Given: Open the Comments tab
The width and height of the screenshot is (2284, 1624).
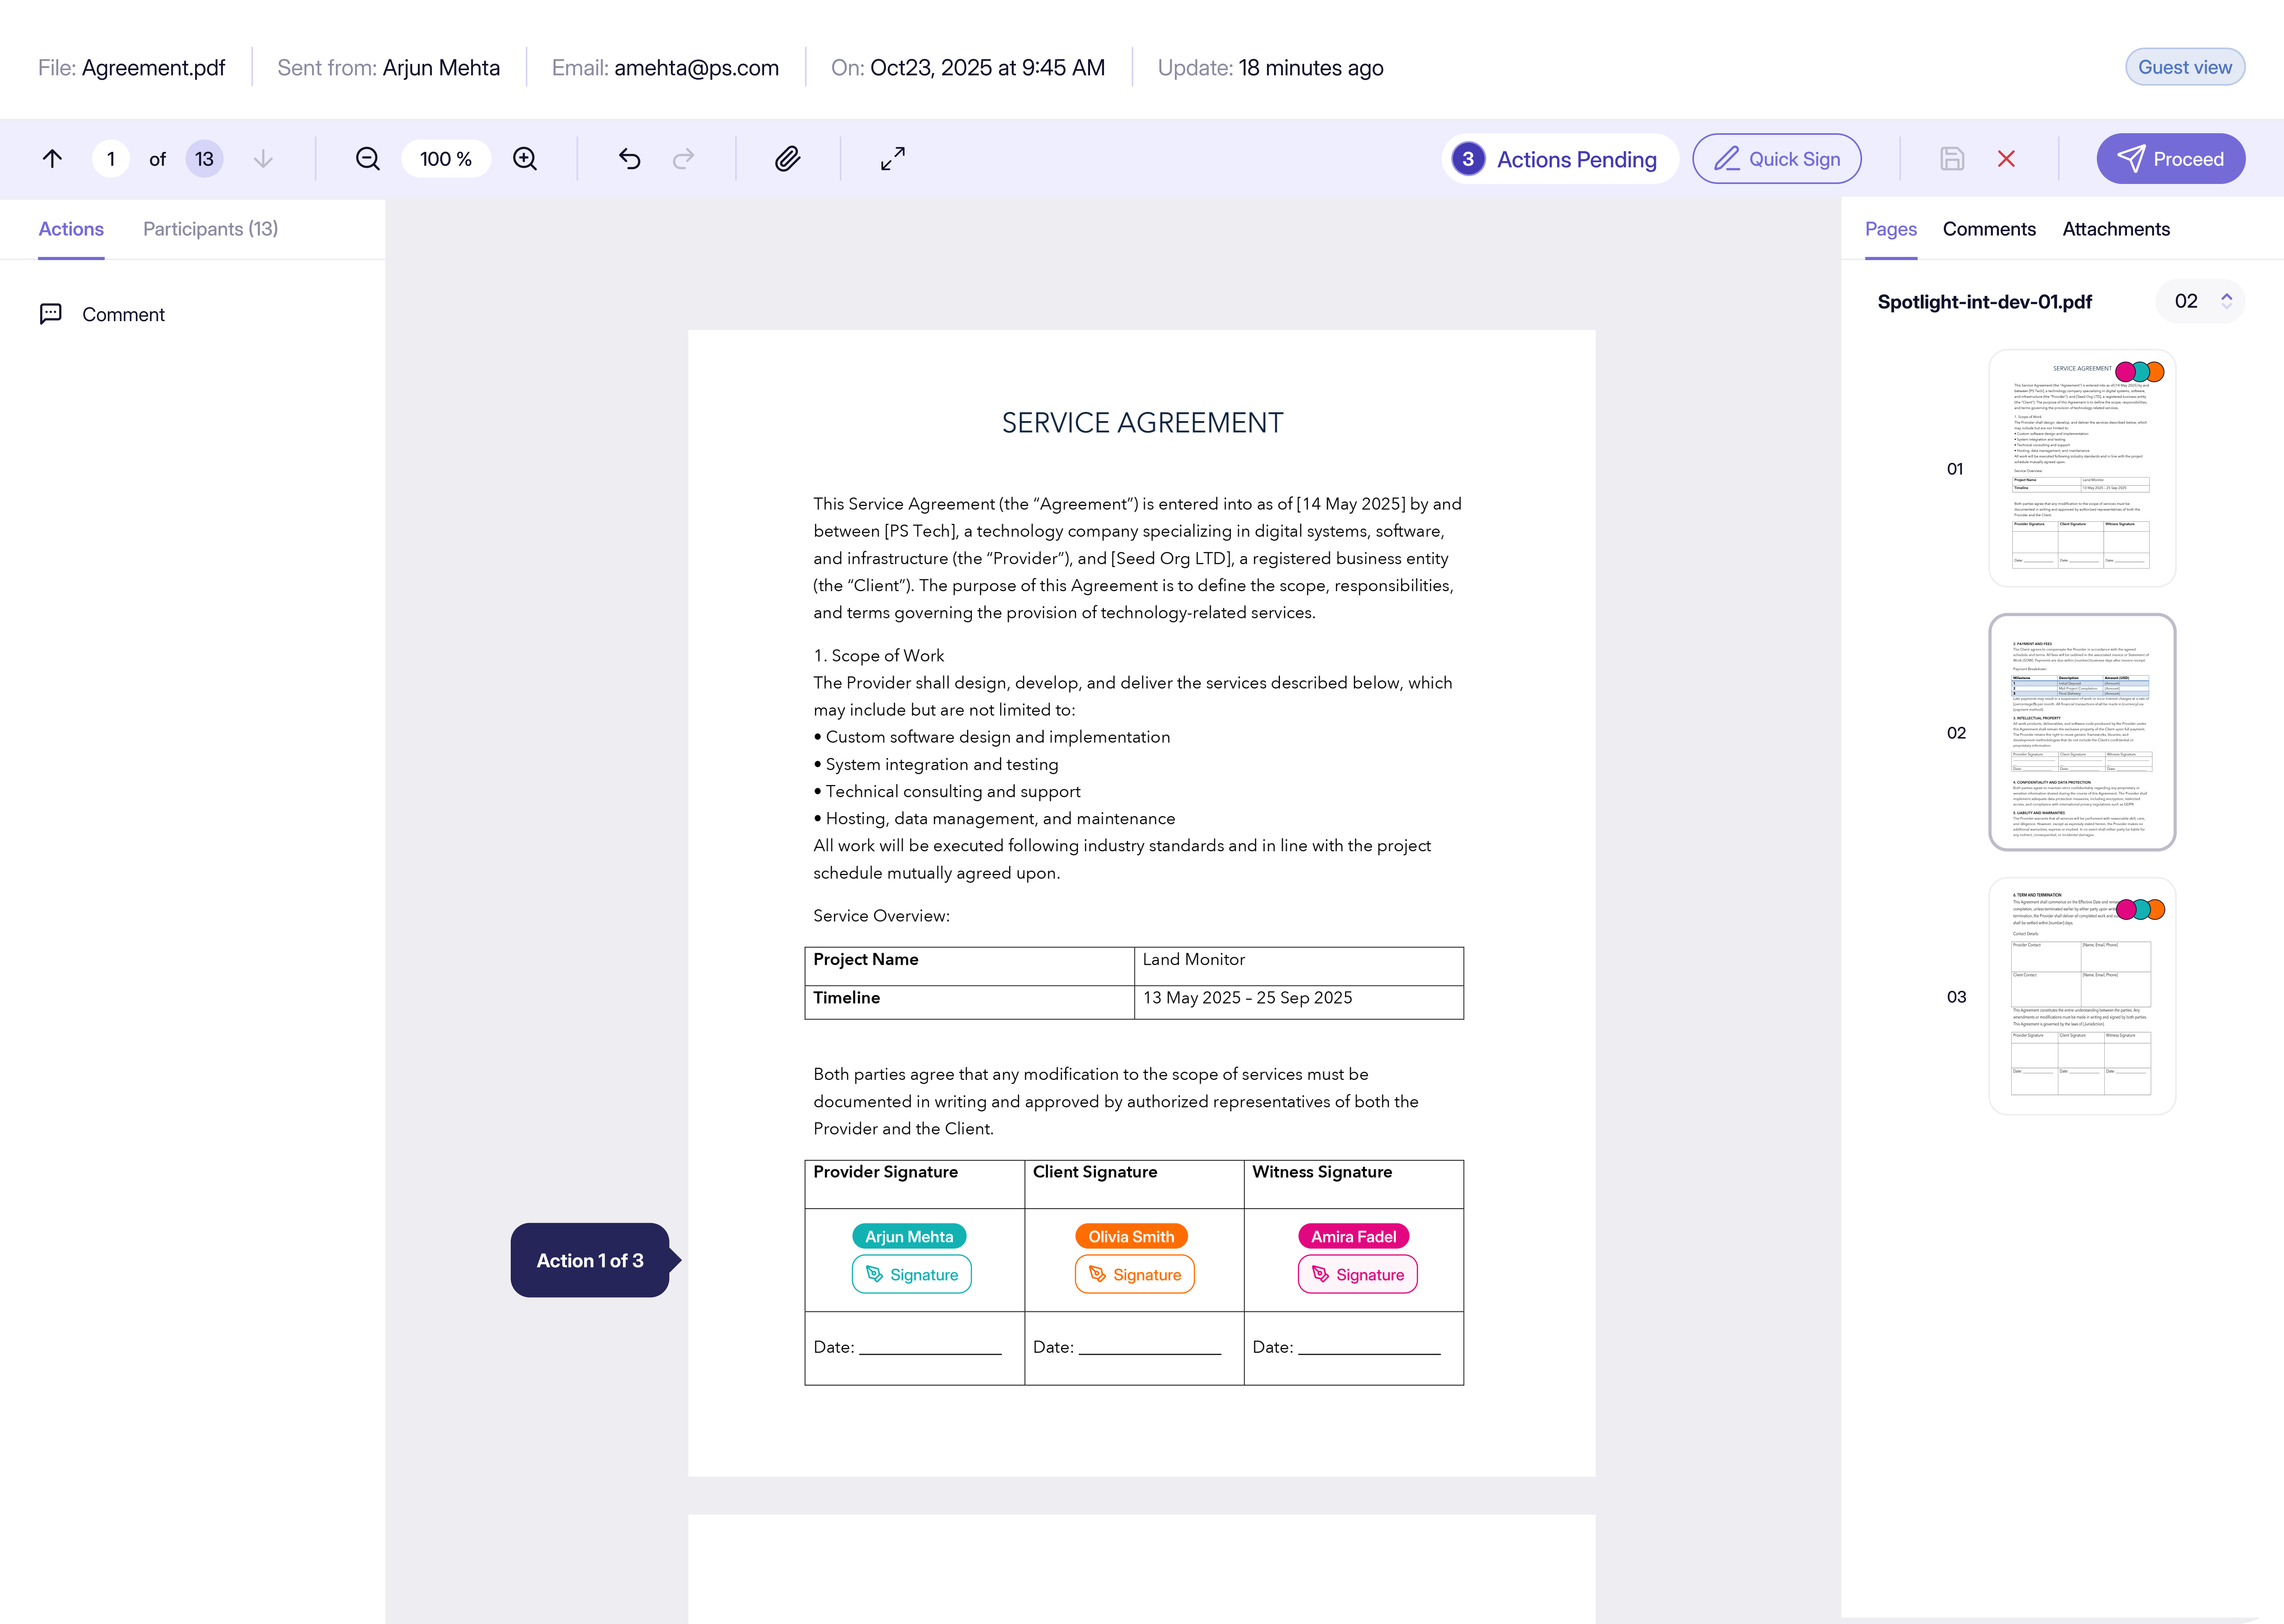Looking at the screenshot, I should point(1988,229).
